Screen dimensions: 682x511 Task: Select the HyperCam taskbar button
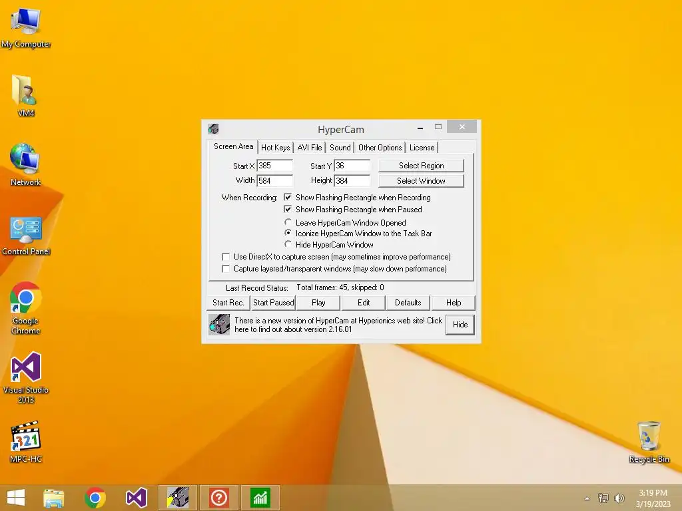pyautogui.click(x=177, y=498)
